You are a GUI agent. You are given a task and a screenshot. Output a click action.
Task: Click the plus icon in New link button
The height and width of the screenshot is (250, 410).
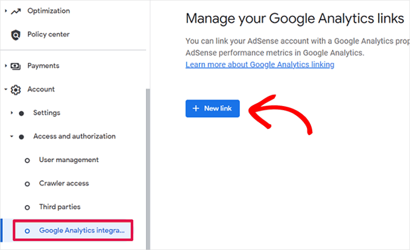196,108
